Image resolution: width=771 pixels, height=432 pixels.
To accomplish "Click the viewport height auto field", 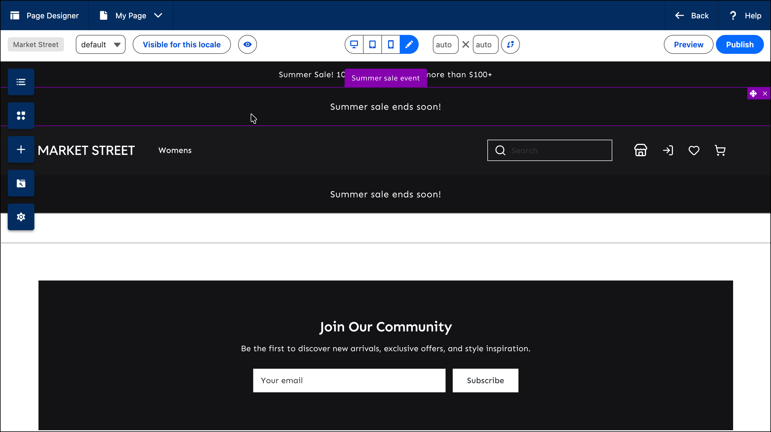I will tap(486, 45).
